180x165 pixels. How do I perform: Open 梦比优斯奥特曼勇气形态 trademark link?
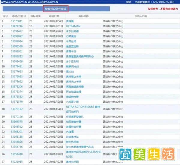coord(80,147)
